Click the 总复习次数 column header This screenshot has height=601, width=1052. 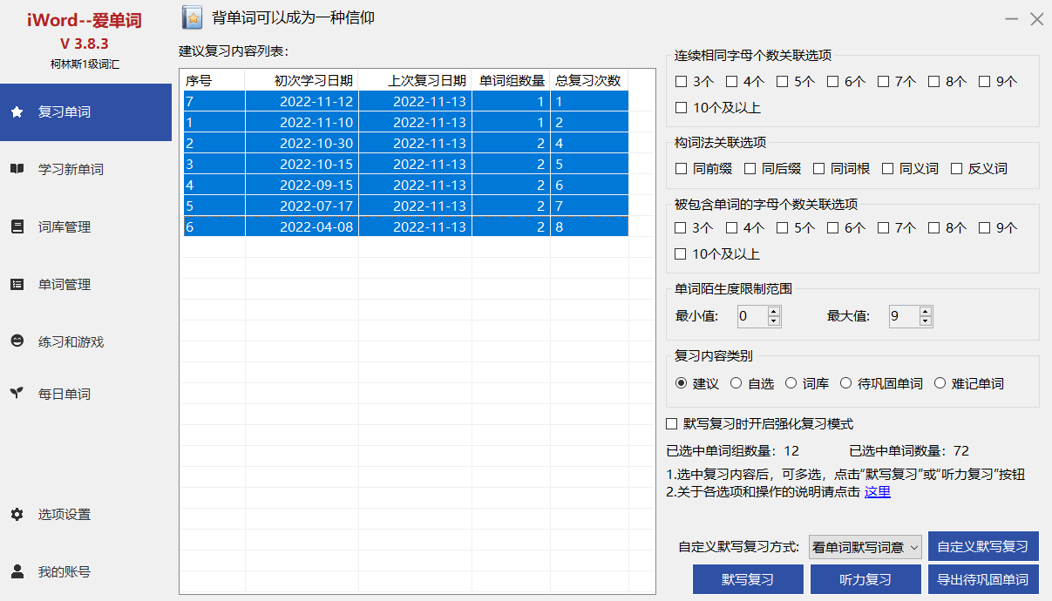click(588, 81)
